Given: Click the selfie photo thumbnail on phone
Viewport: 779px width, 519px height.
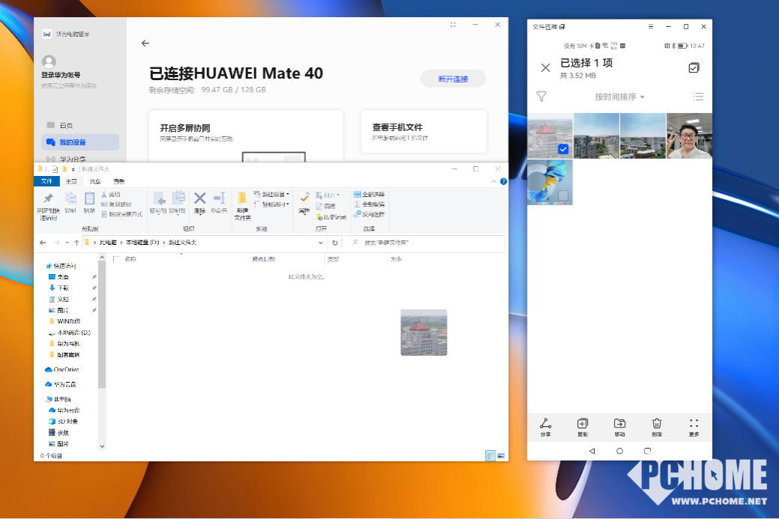Looking at the screenshot, I should point(689,136).
